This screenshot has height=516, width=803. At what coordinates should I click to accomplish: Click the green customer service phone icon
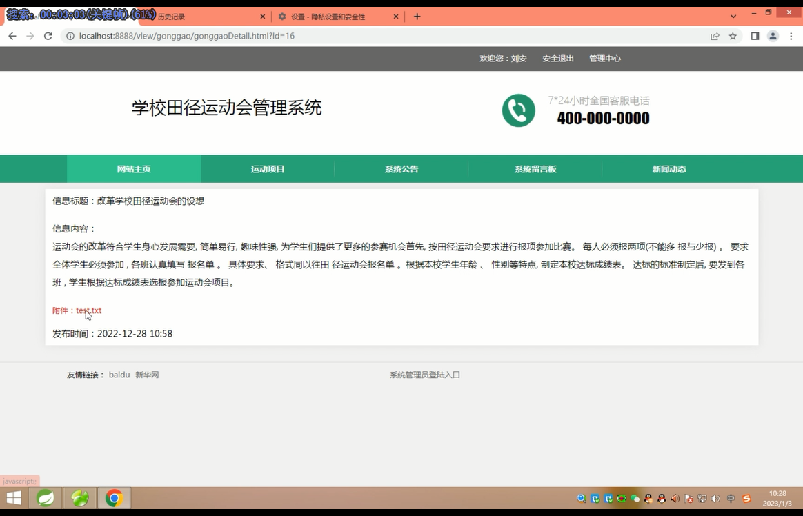(519, 110)
